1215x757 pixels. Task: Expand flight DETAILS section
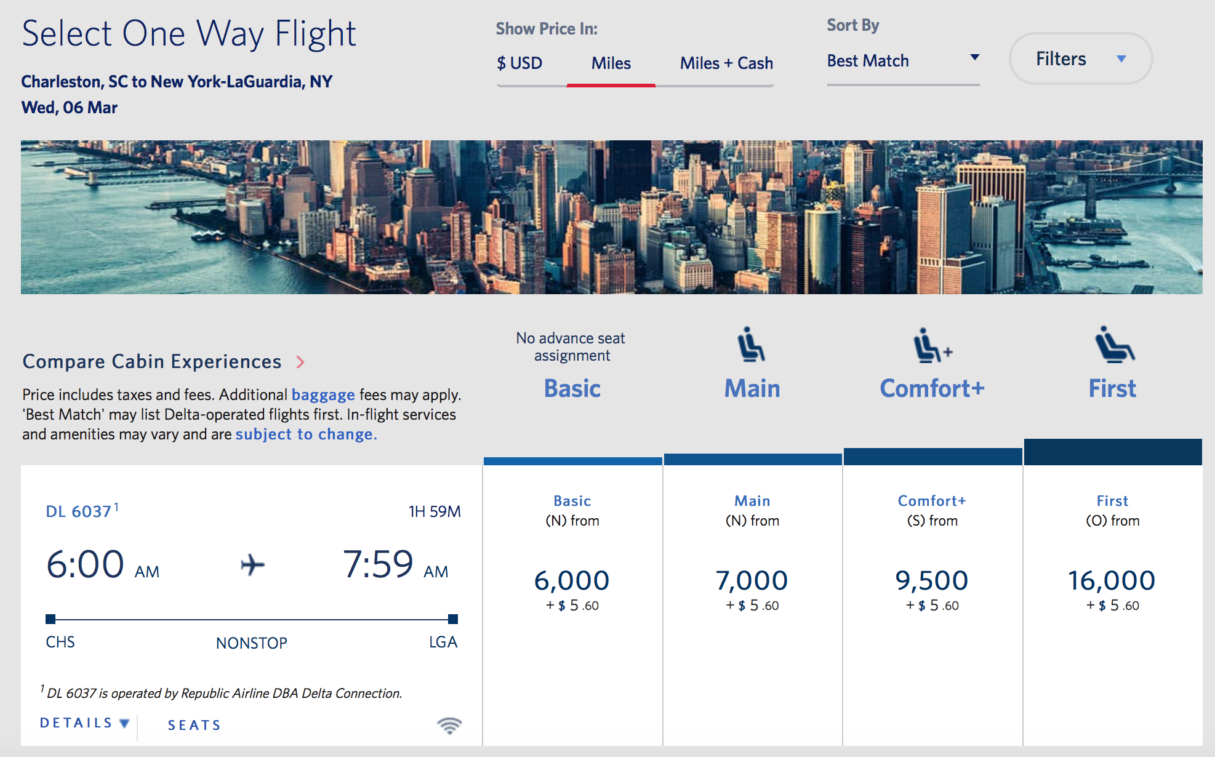(x=85, y=723)
